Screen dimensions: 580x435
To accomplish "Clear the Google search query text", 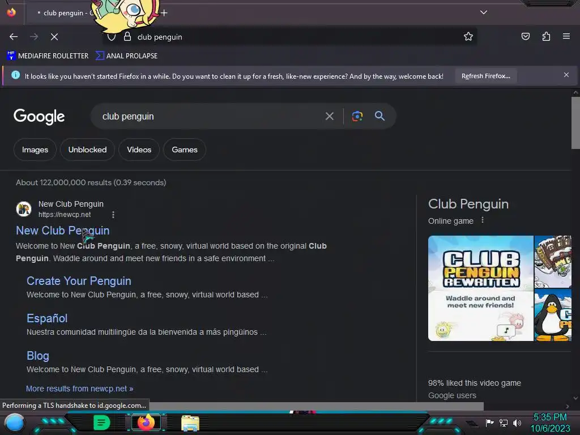I will 329,116.
